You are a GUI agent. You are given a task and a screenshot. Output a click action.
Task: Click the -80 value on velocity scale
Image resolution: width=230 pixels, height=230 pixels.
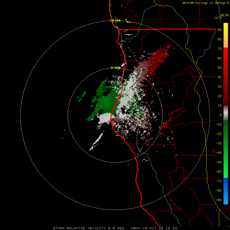218,191
